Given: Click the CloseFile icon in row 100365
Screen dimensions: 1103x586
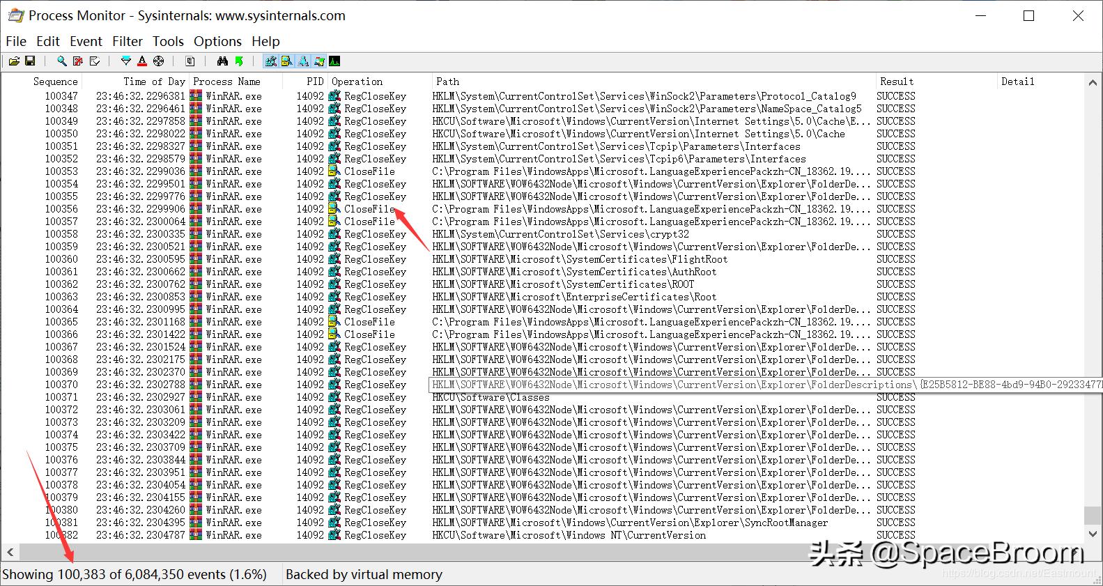Looking at the screenshot, I should pos(334,322).
